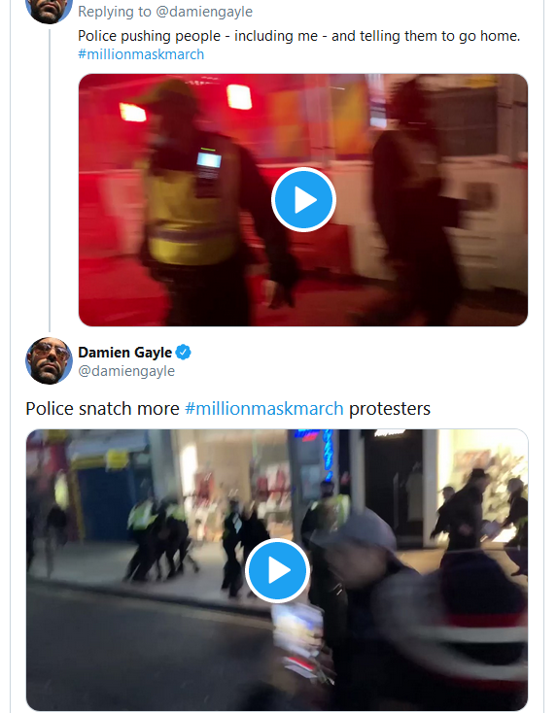
Task: Open Damien Gayle's profile picture avatar
Action: click(49, 360)
